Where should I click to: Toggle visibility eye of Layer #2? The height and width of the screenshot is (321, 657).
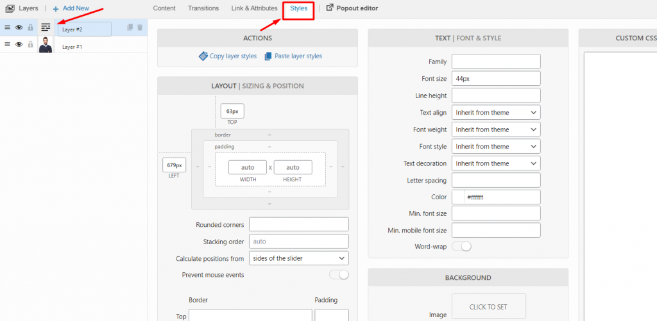click(x=19, y=28)
